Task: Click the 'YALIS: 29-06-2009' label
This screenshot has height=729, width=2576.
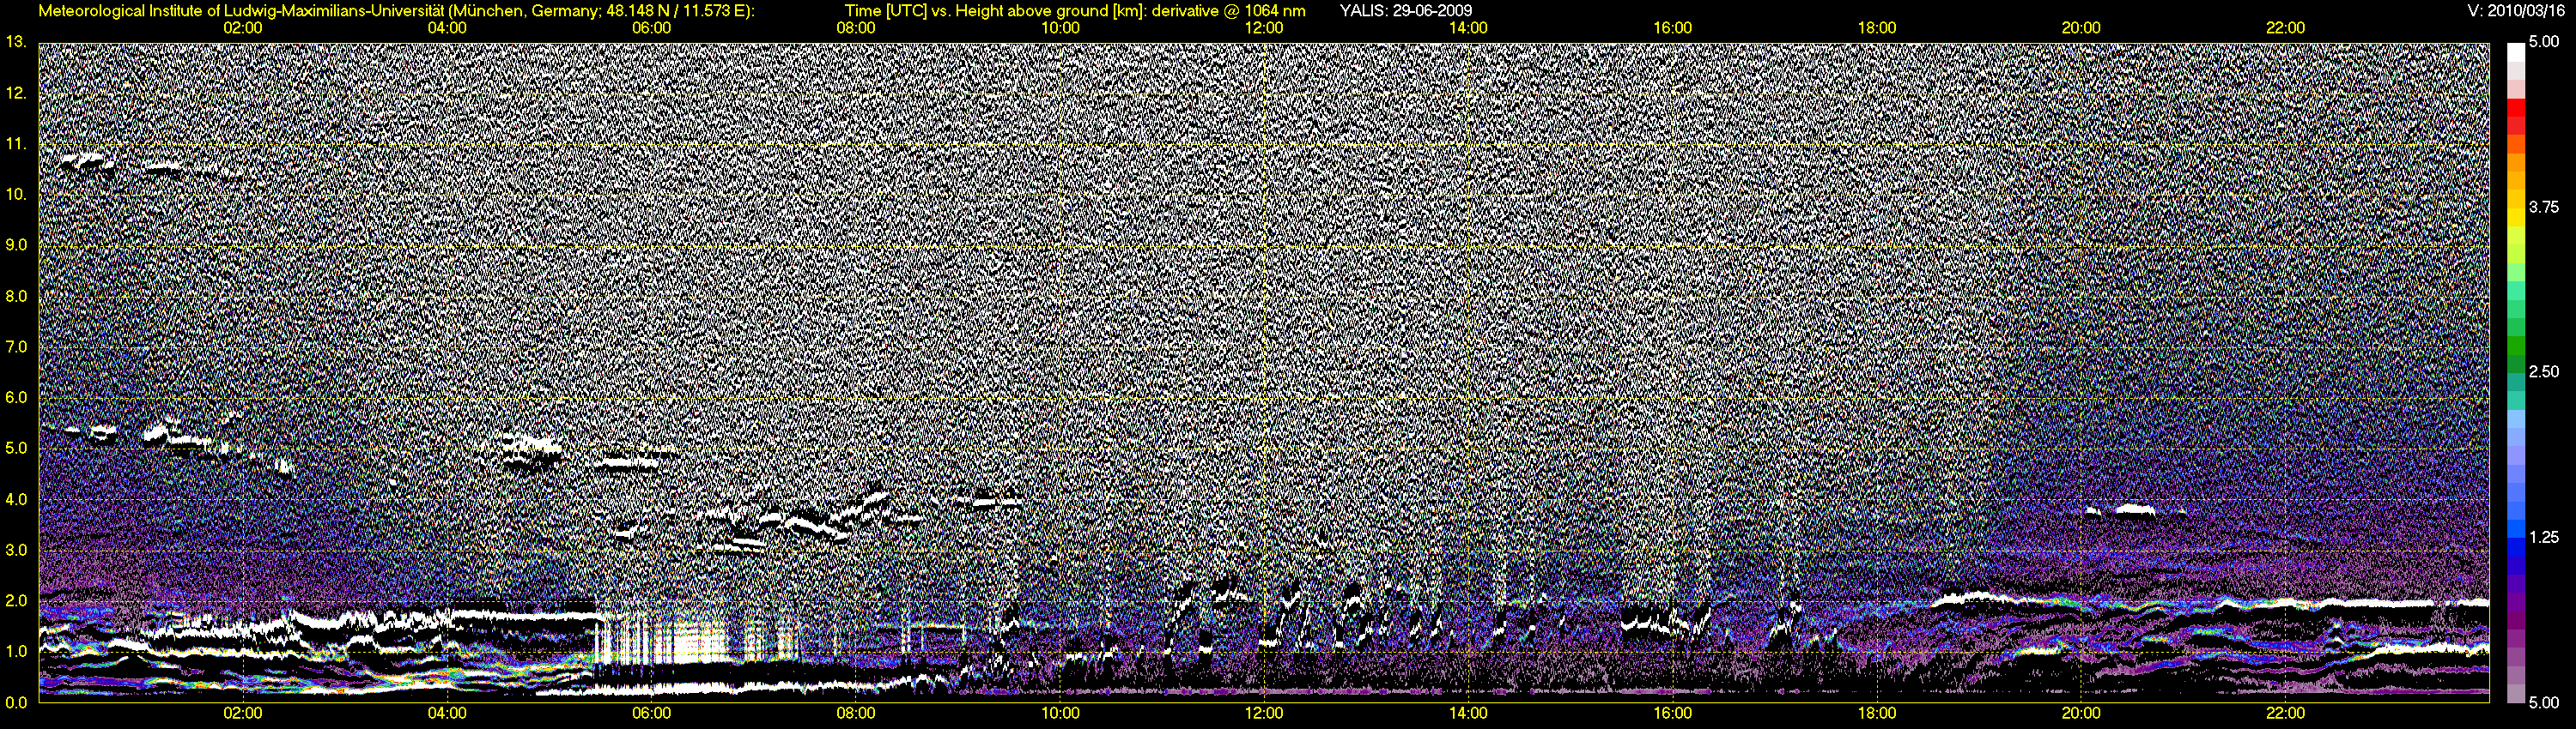Action: 1406,11
